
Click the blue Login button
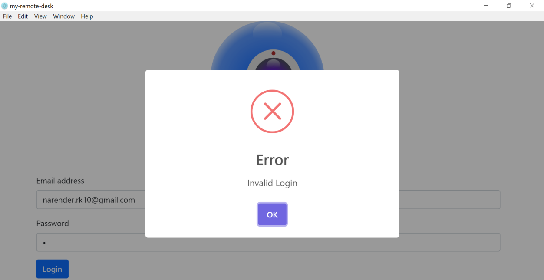[x=53, y=269]
